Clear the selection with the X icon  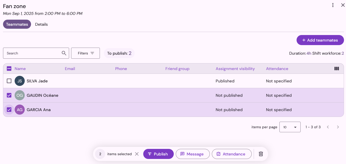click(137, 154)
